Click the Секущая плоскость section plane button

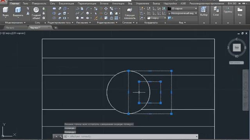click(x=129, y=13)
